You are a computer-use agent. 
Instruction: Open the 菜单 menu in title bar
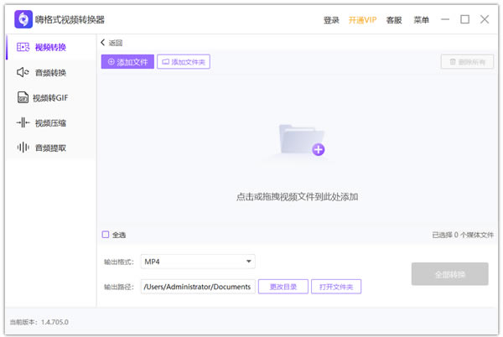[x=421, y=20]
